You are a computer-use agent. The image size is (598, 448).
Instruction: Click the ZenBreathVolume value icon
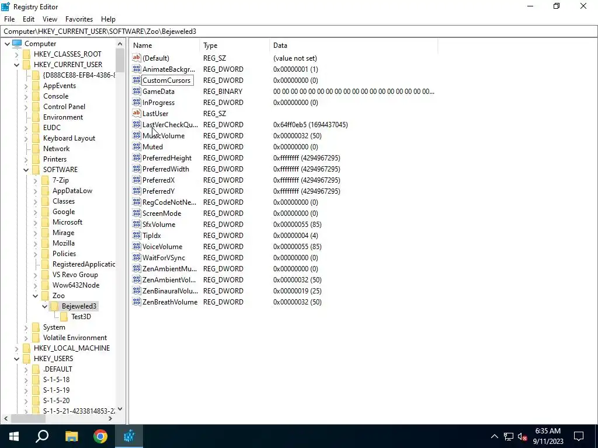pyautogui.click(x=137, y=302)
